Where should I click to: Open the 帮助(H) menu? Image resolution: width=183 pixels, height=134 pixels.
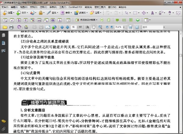tap(122, 7)
